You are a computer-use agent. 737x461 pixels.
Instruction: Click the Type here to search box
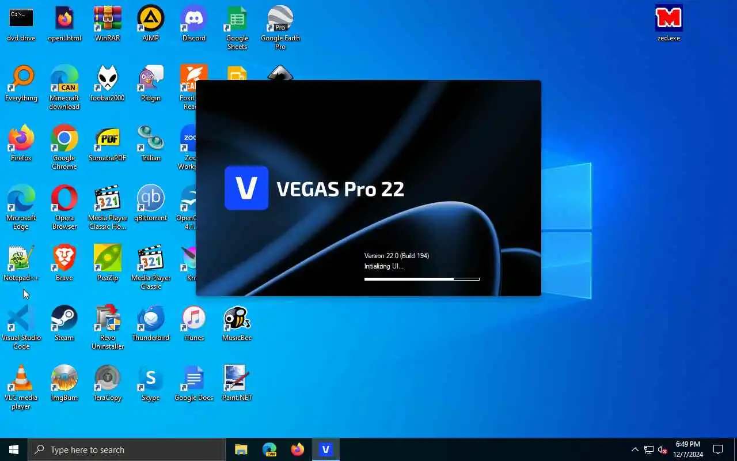(x=127, y=449)
